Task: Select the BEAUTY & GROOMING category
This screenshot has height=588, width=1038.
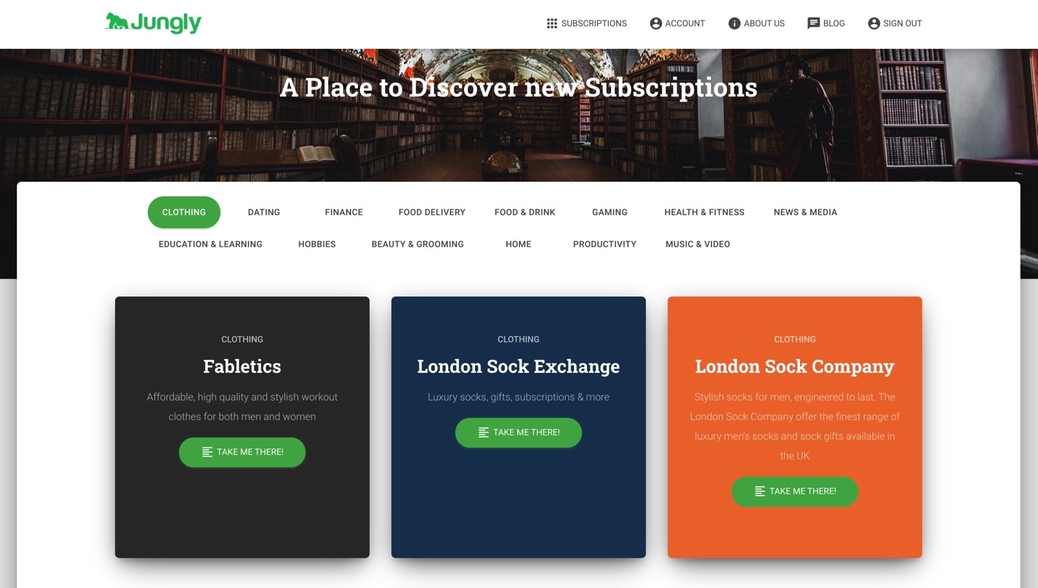Action: [418, 244]
